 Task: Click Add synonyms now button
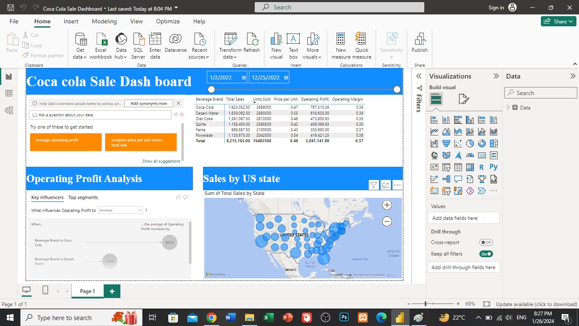click(x=149, y=103)
